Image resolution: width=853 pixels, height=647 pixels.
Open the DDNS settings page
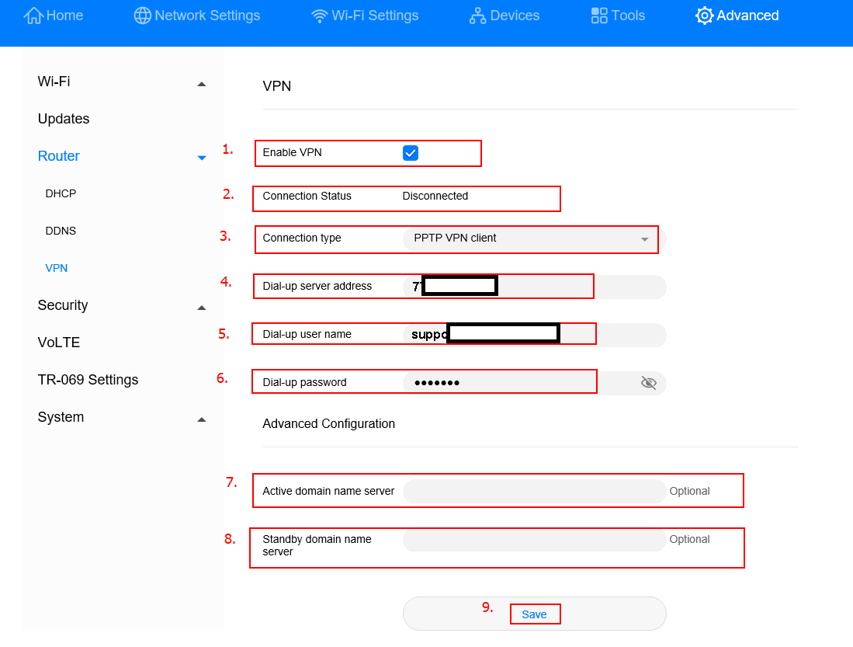point(61,230)
